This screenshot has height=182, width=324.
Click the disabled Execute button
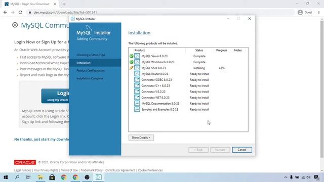(x=220, y=150)
